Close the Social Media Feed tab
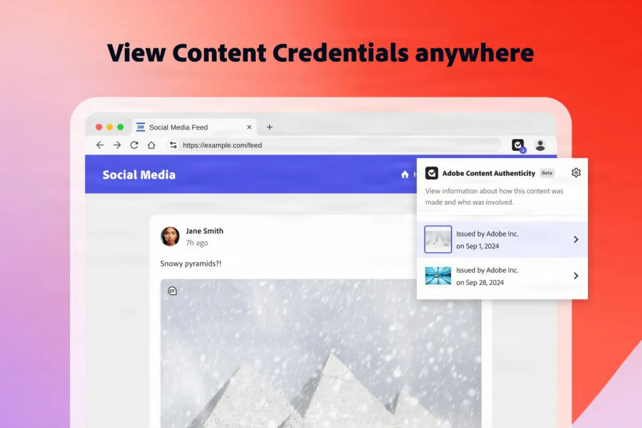Screen dimensions: 642x428 click(x=249, y=127)
